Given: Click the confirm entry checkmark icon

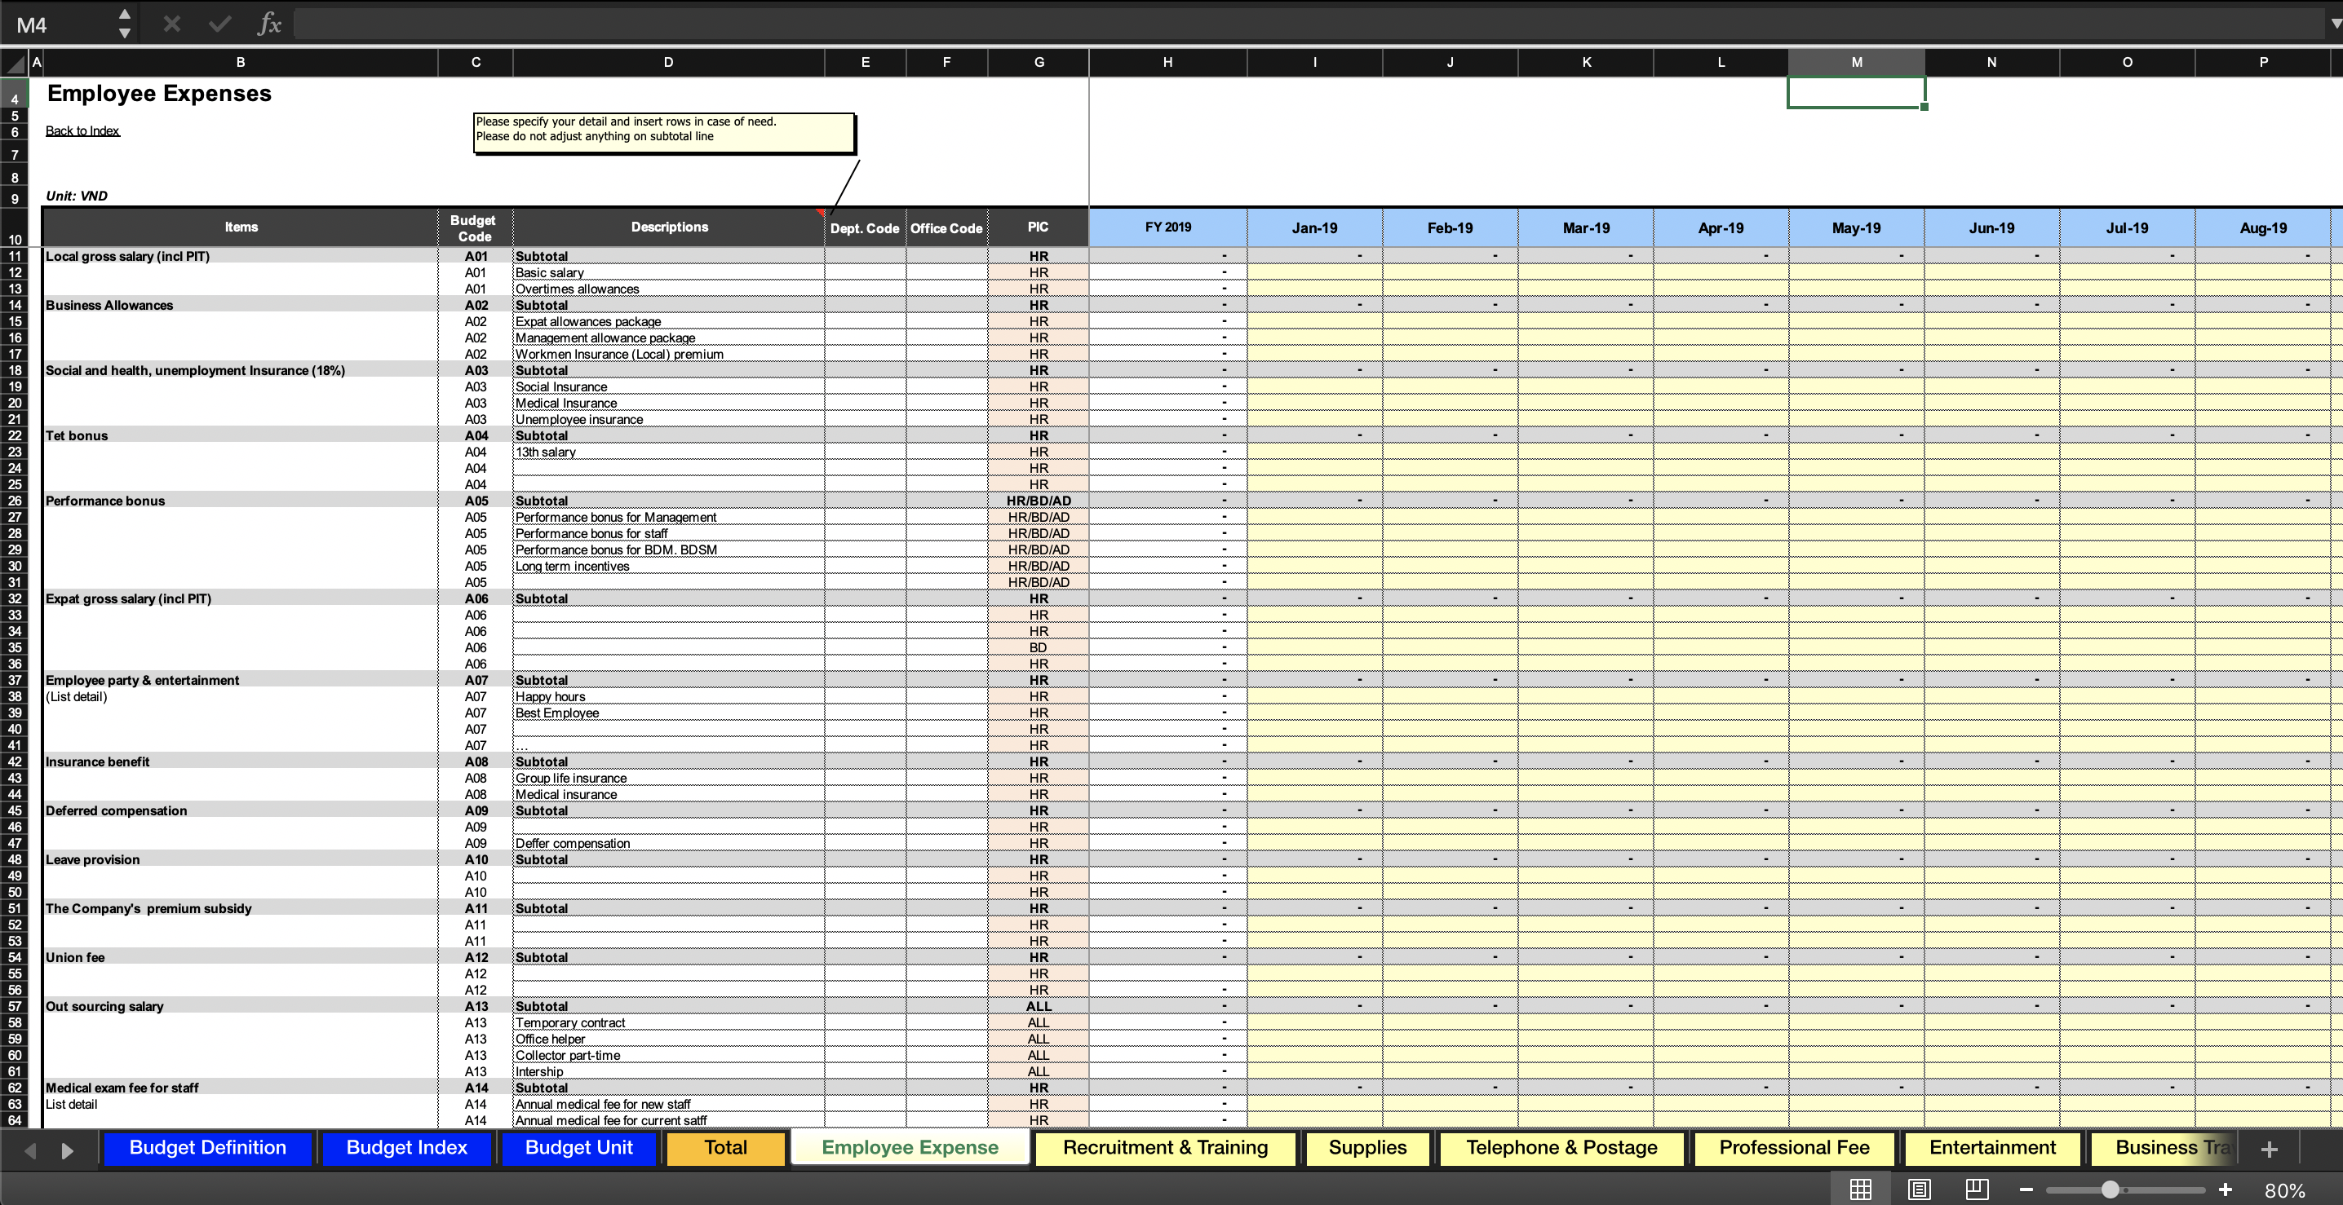Looking at the screenshot, I should tap(219, 24).
